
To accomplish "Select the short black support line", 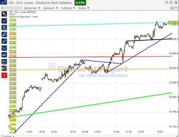I will point(149,40).
